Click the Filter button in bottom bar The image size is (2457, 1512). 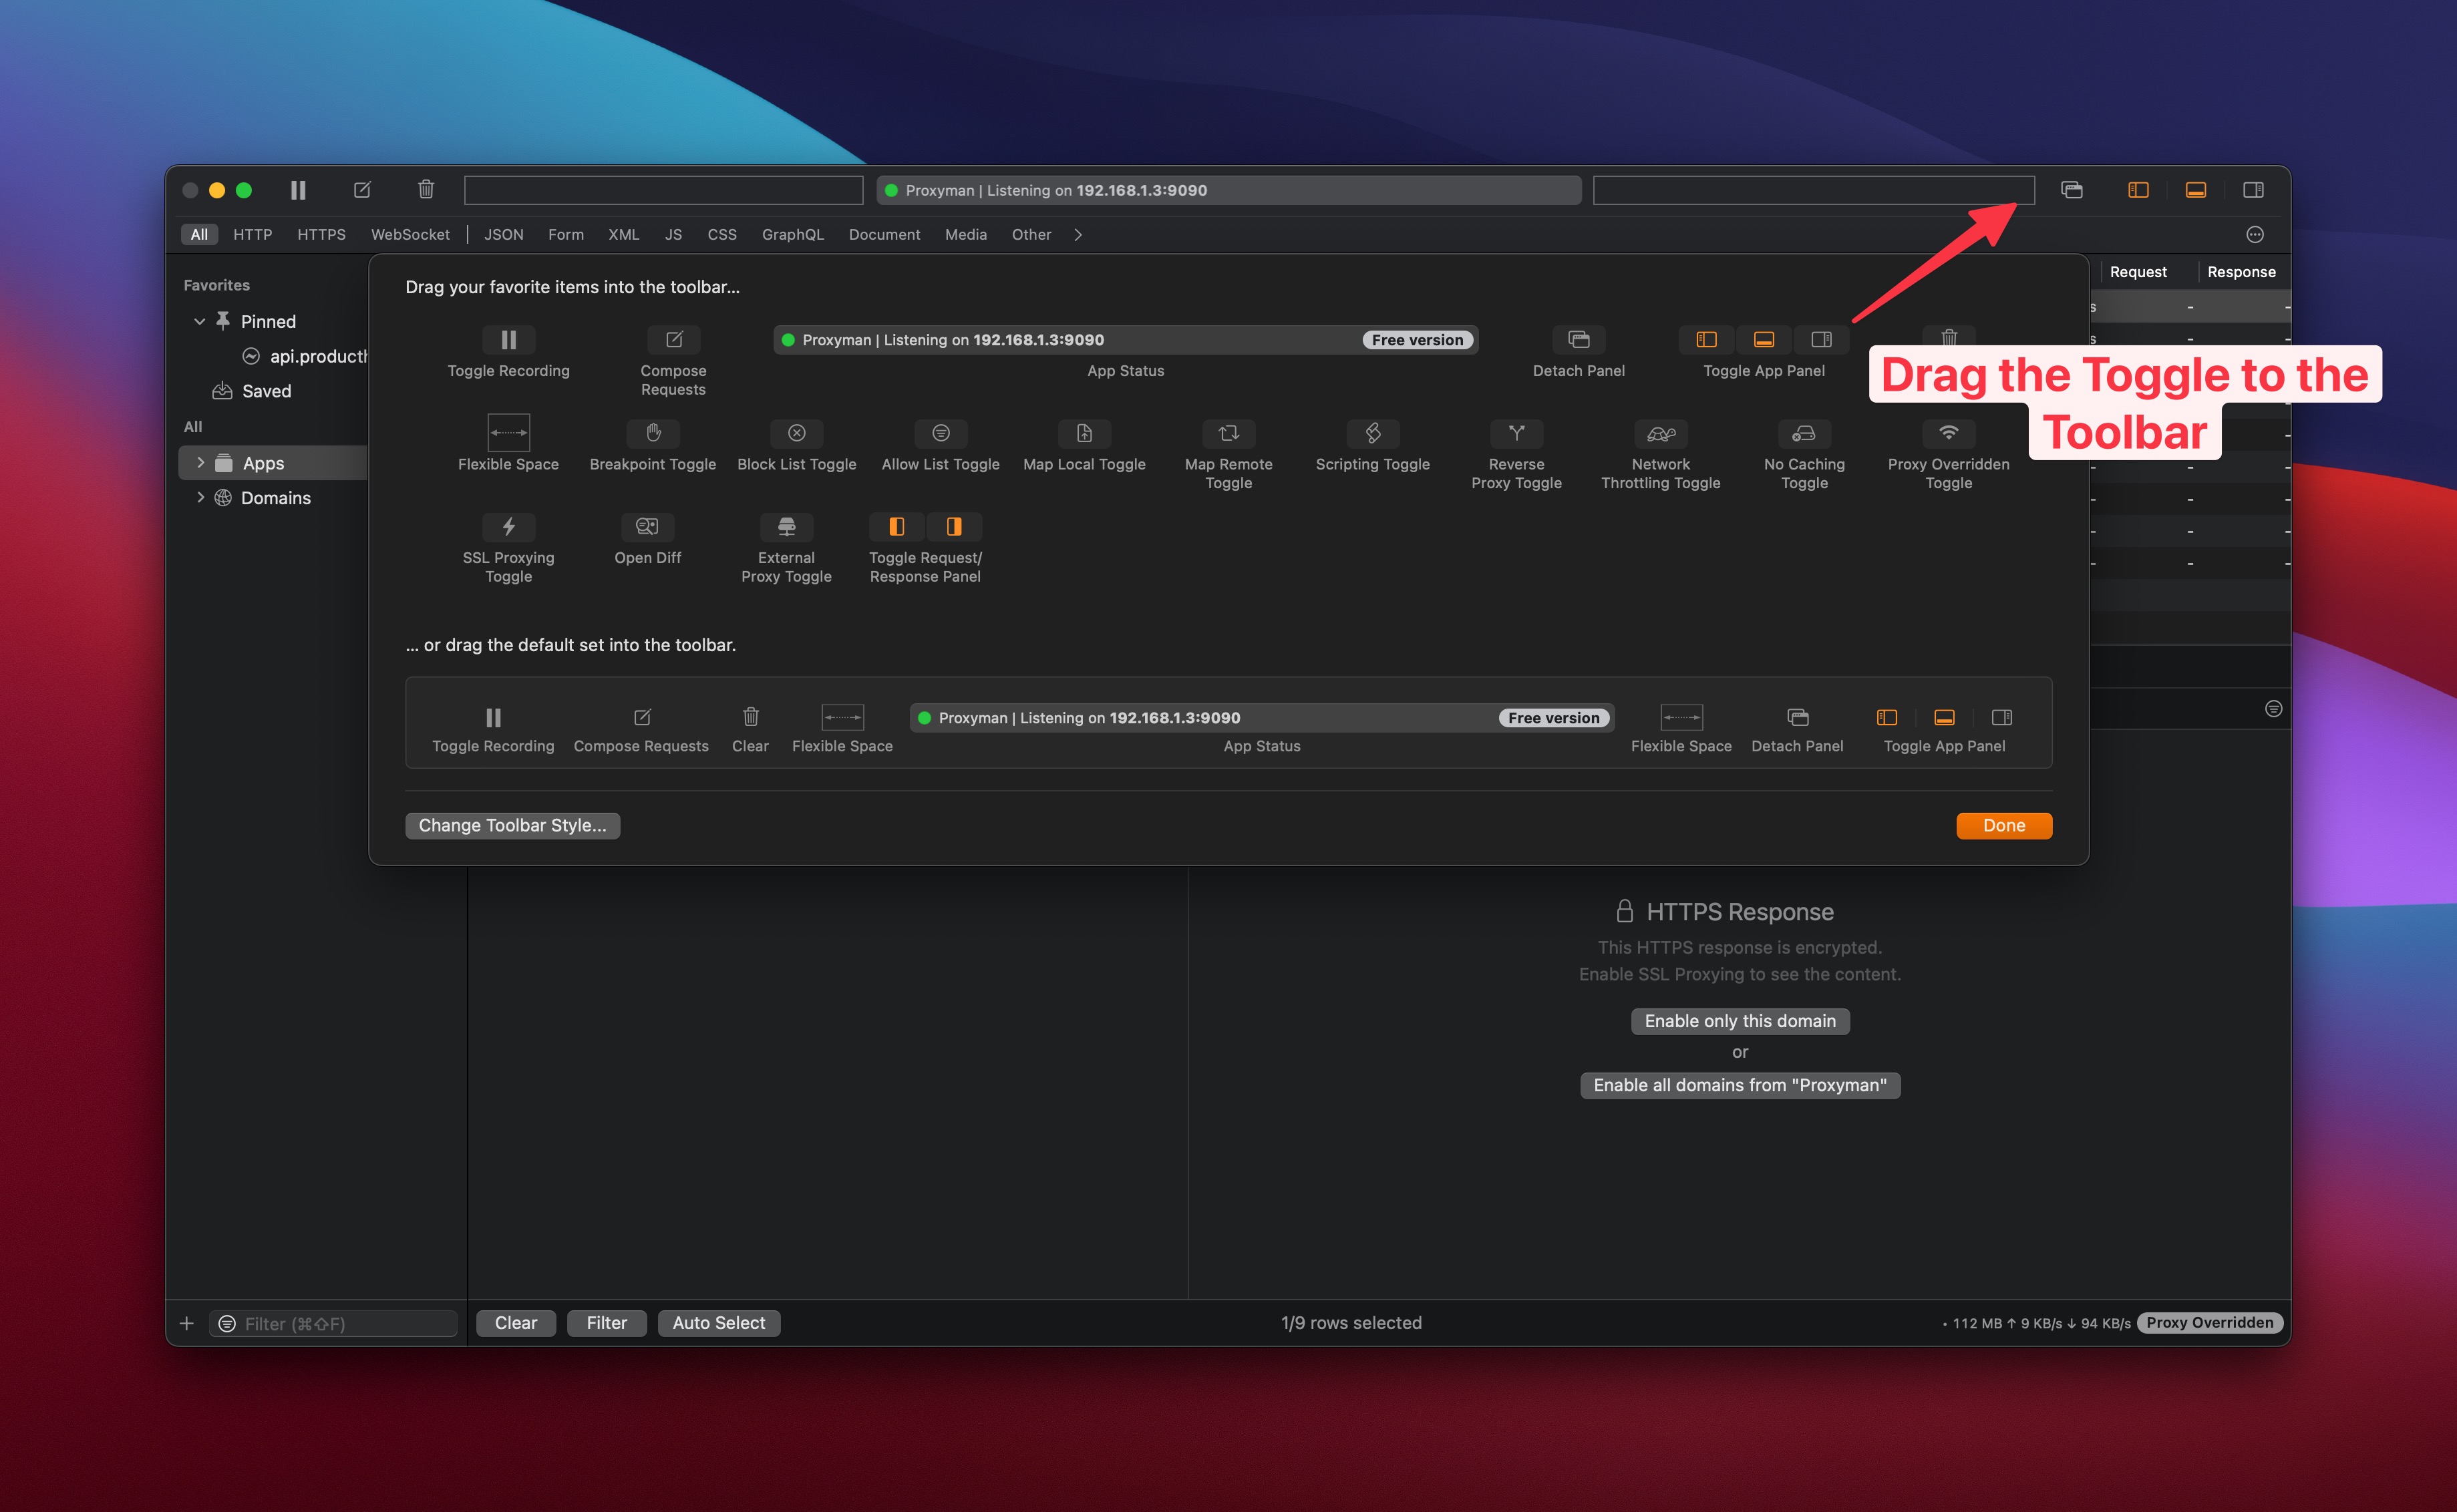point(607,1323)
